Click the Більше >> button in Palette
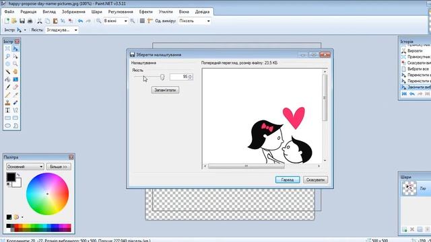 click(x=59, y=167)
